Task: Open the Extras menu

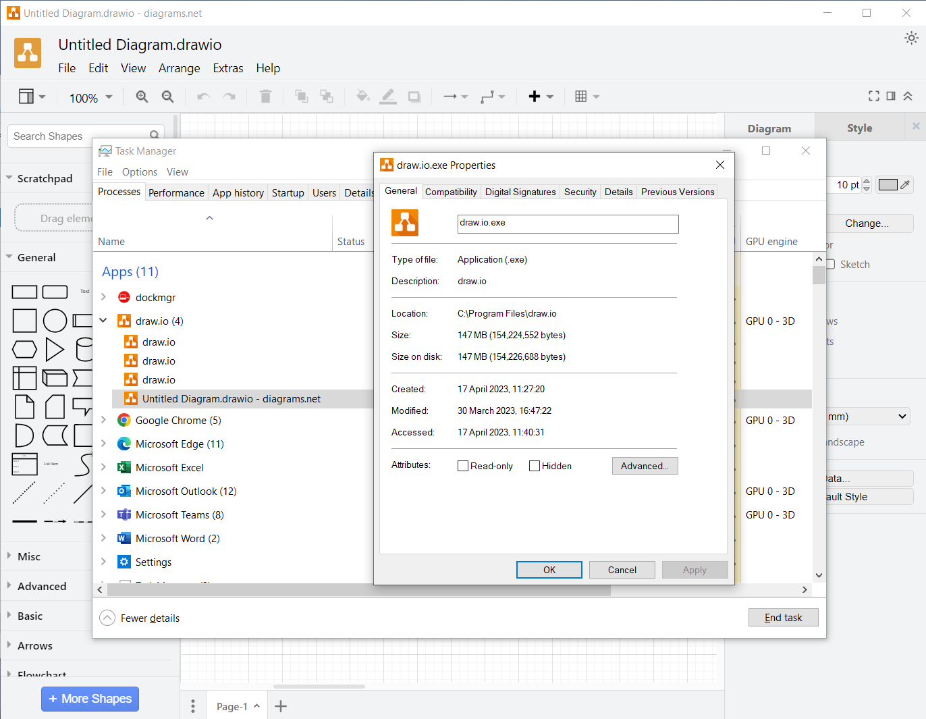Action: pyautogui.click(x=227, y=68)
